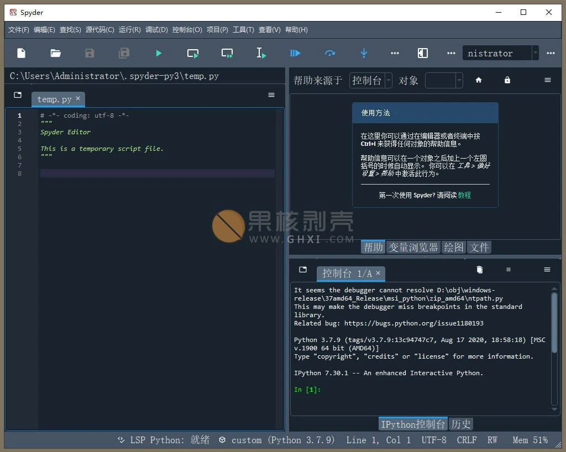Step over the current line in debugger

(x=329, y=54)
